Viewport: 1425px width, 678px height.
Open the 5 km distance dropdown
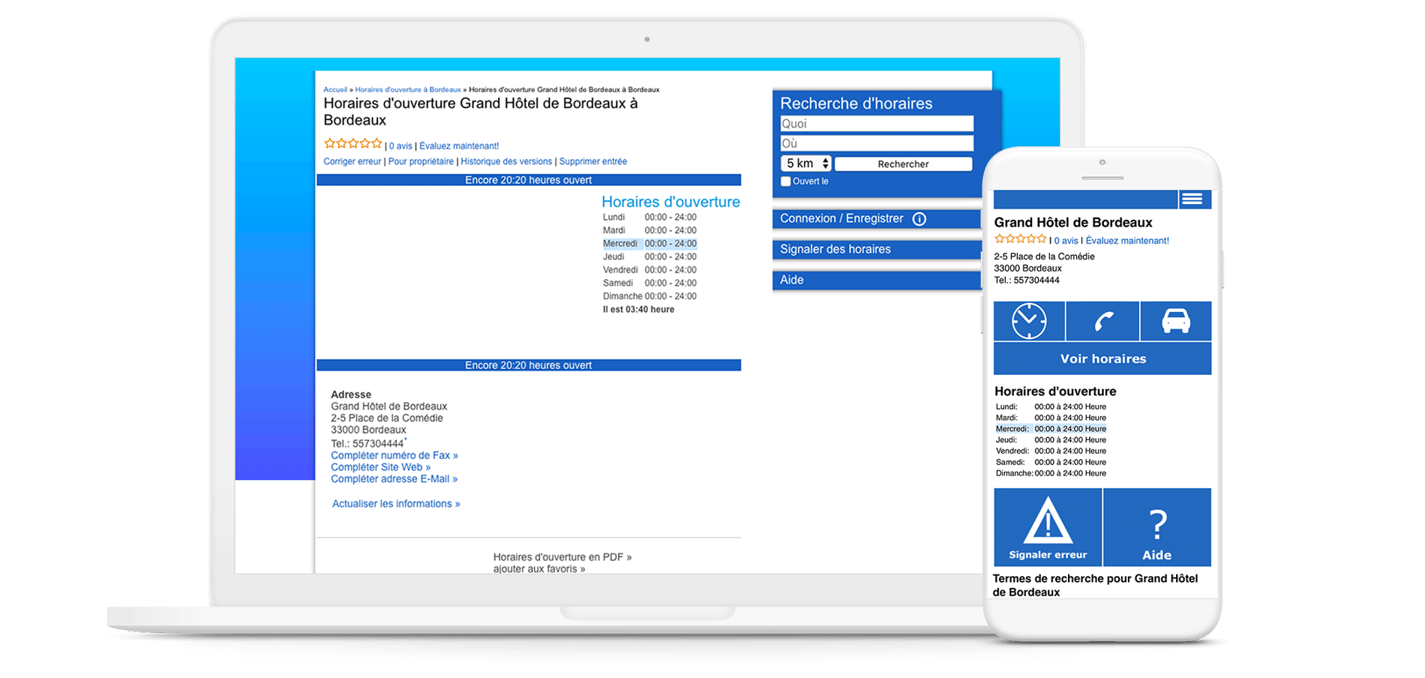click(x=805, y=163)
